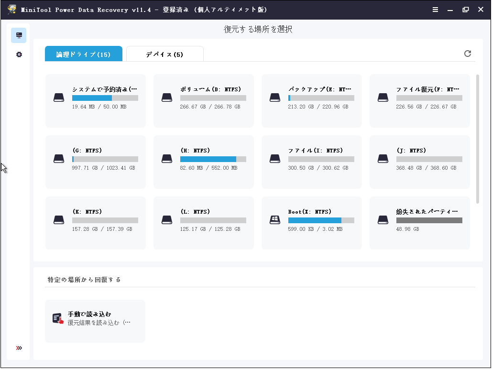Select the 論理ドライブ(15) tab
Image resolution: width=492 pixels, height=369 pixels.
(x=84, y=54)
